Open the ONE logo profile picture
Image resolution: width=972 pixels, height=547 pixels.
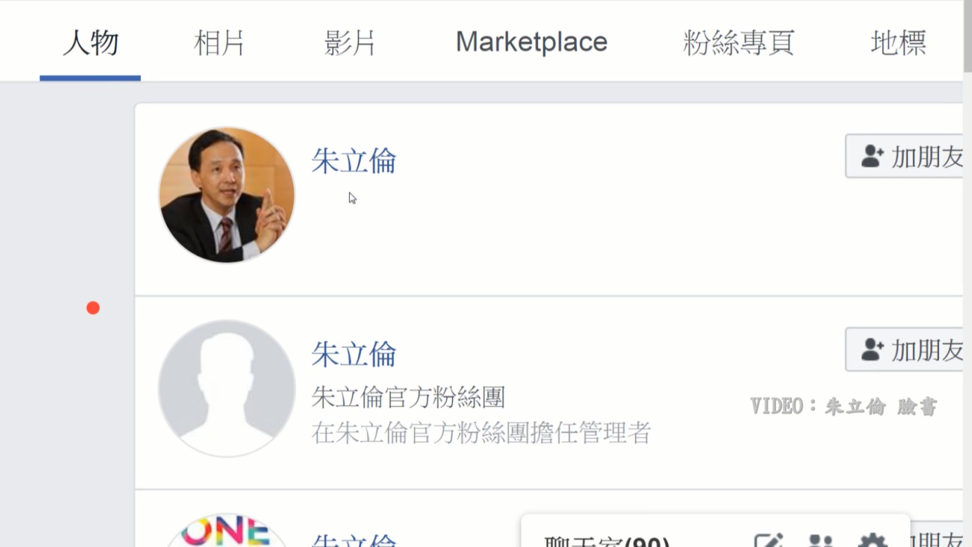226,531
